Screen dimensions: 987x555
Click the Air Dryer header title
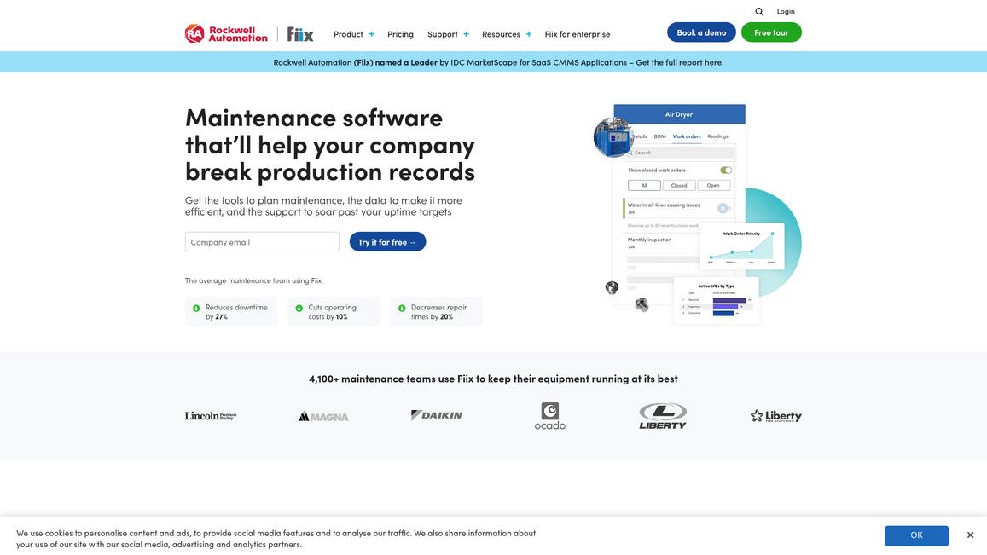pos(679,114)
